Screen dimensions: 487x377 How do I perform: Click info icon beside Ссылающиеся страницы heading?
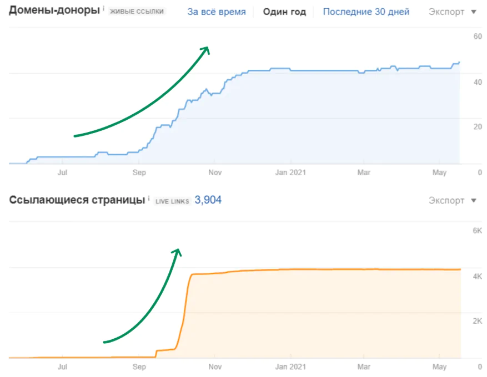148,198
